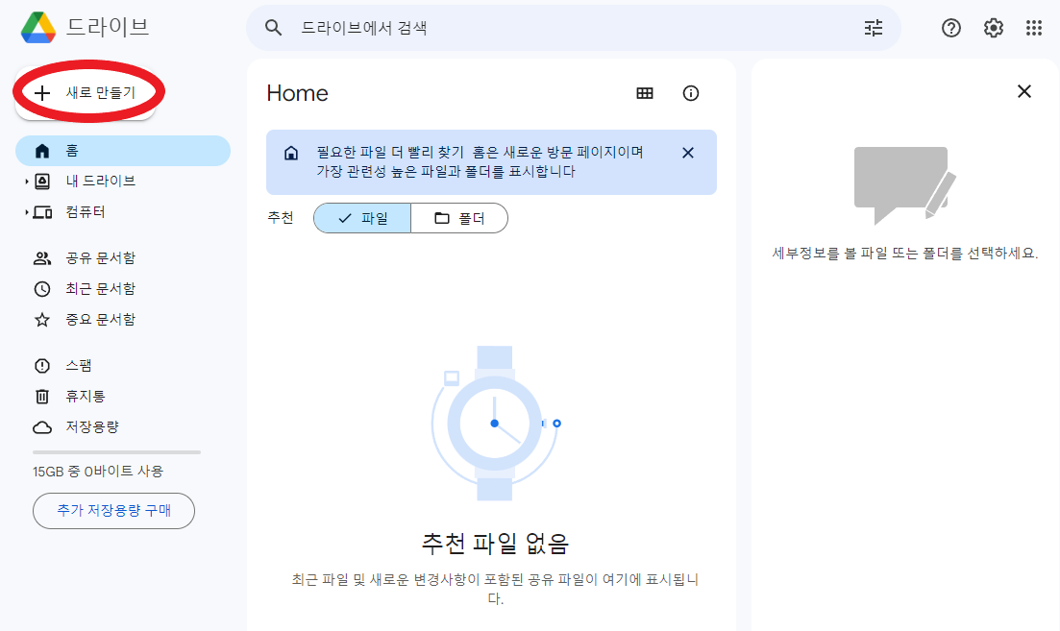Select the 파일 suggestion filter
Screen dimensions: 1060x631
point(361,218)
